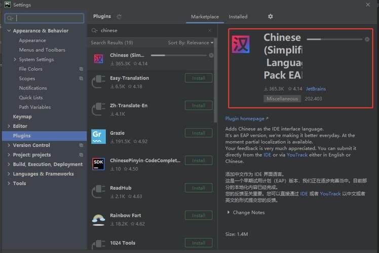This screenshot has width=379, height=253.
Task: Open the plugins gear settings icon
Action: point(270,16)
